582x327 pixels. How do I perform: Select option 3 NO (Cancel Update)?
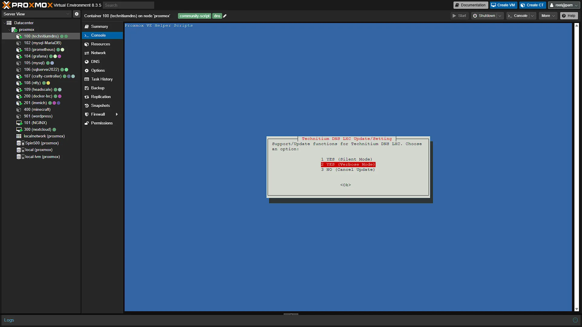point(348,170)
